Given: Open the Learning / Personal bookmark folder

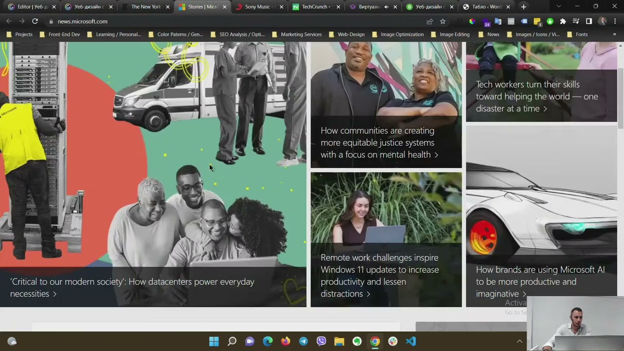Looking at the screenshot, I should point(114,35).
